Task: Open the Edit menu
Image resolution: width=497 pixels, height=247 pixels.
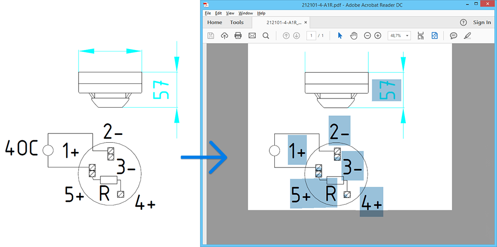Action: point(218,13)
